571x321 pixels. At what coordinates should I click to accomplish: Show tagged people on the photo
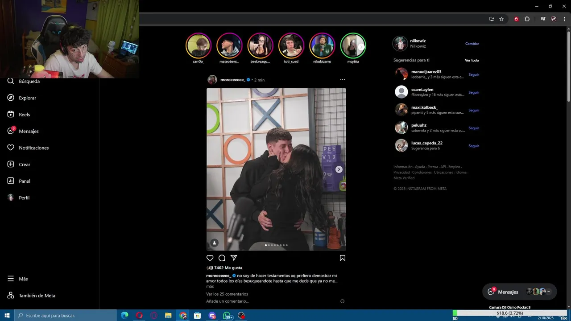pyautogui.click(x=215, y=243)
